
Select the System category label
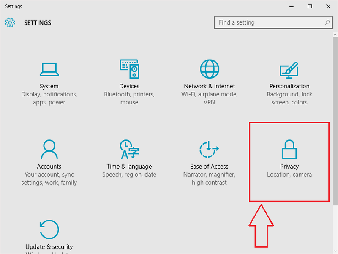click(x=49, y=86)
